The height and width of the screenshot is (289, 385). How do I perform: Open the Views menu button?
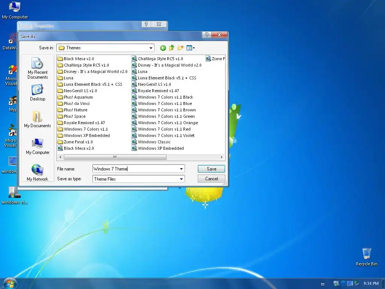pos(191,48)
